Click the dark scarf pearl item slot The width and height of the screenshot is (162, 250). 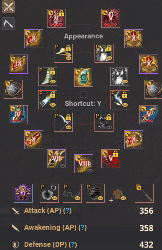95,193
